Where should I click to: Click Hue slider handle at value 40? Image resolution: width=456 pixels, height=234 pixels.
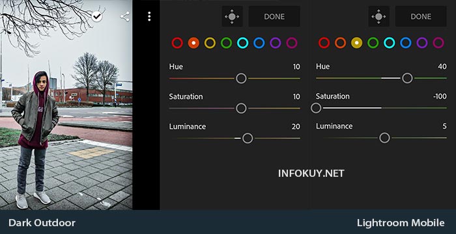point(407,78)
